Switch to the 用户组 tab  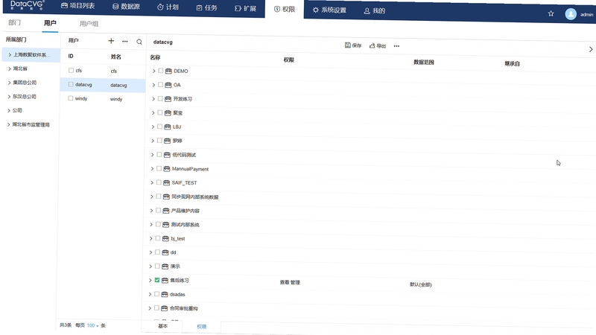coord(89,24)
